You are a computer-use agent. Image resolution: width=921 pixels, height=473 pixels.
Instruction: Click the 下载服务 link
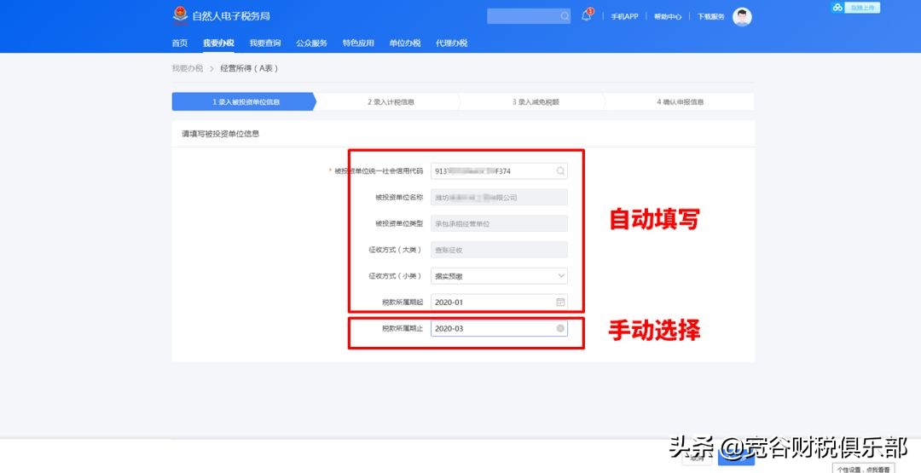pyautogui.click(x=710, y=16)
